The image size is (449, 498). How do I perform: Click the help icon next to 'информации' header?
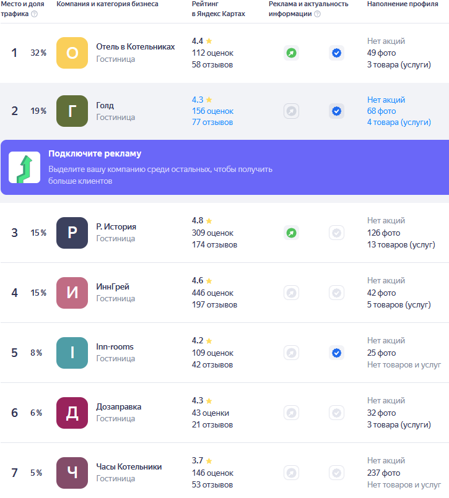coord(318,14)
